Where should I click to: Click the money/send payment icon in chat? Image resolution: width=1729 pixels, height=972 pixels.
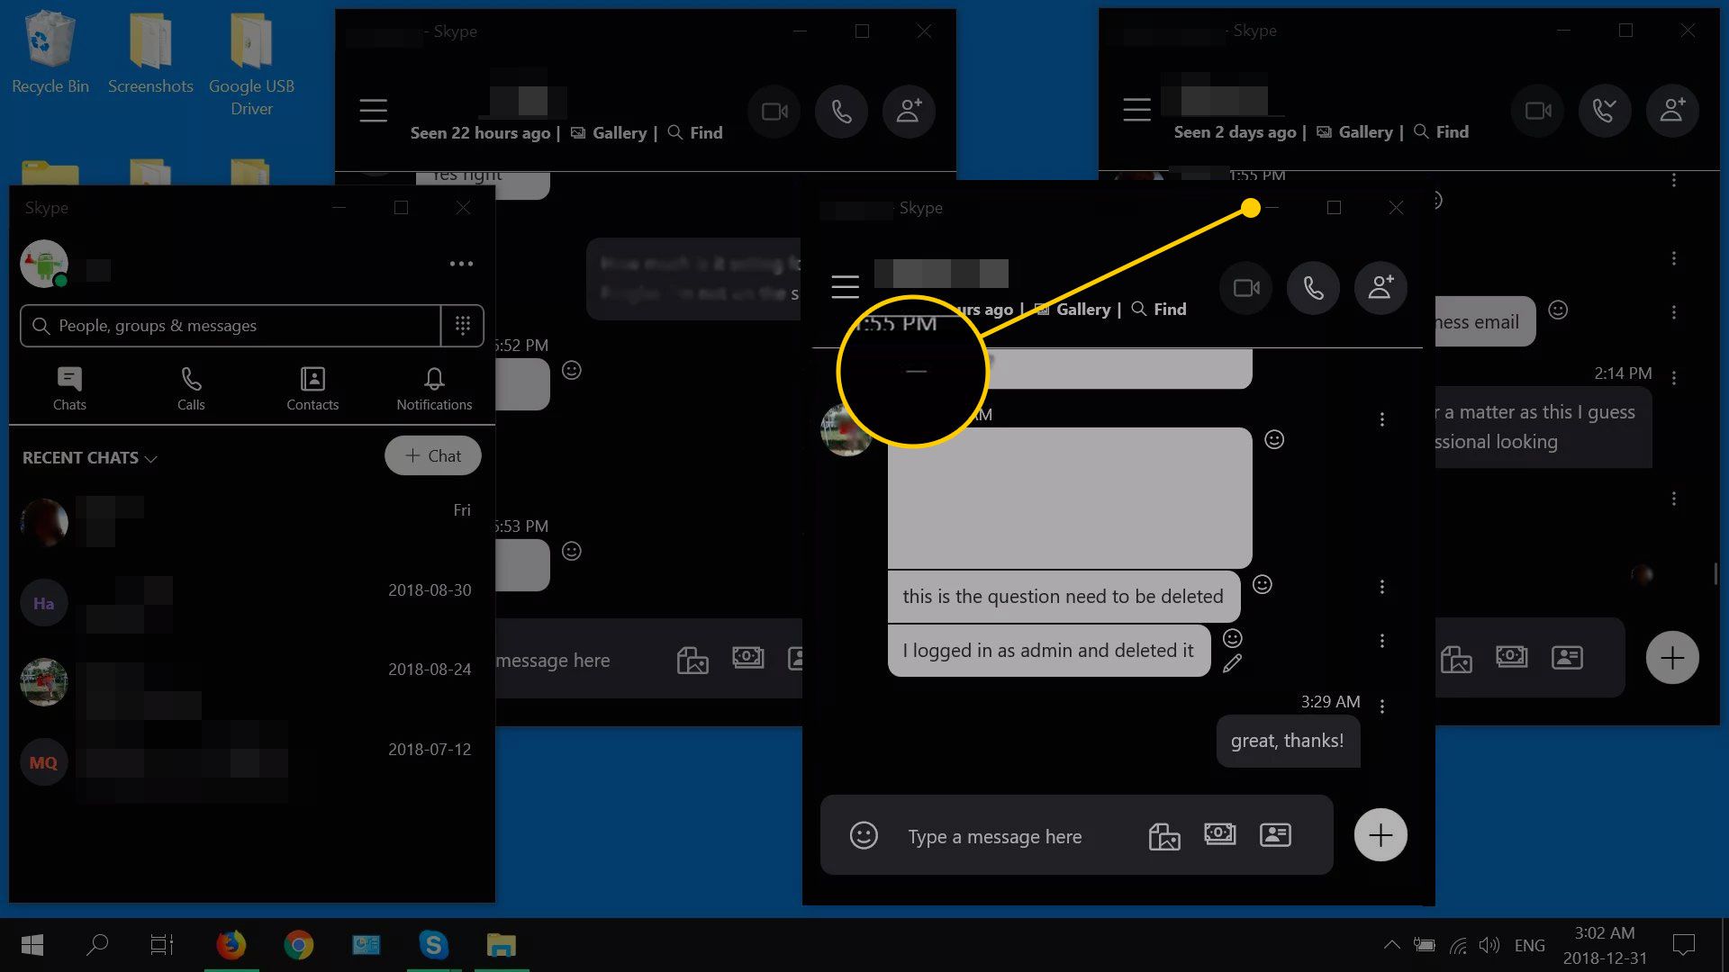click(x=1219, y=835)
